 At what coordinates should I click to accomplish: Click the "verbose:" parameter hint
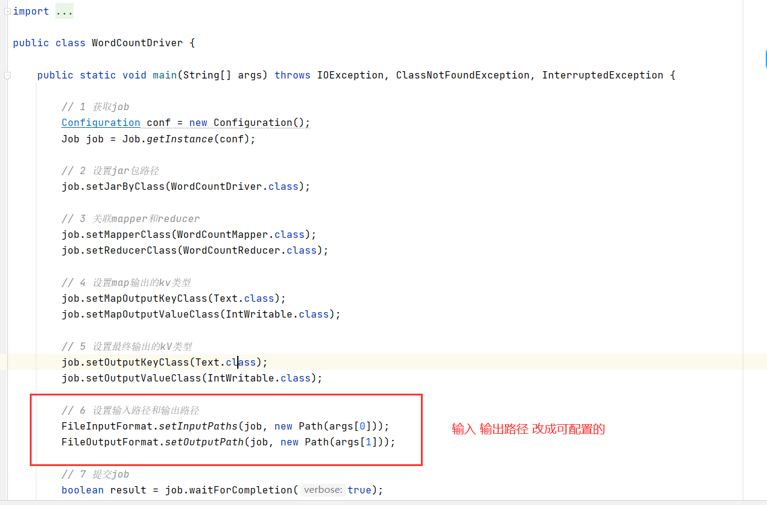tap(323, 490)
